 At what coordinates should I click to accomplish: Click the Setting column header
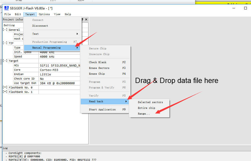click(9, 25)
